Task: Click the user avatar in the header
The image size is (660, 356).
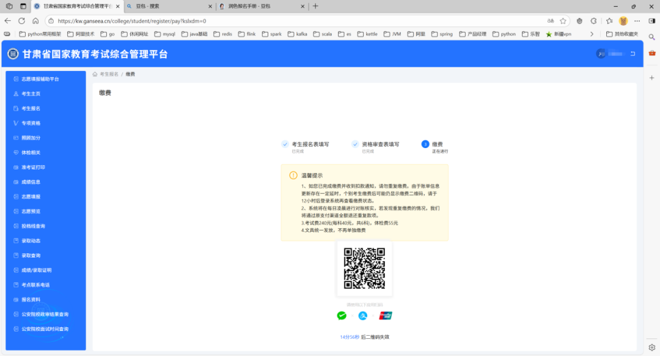Action: click(x=601, y=53)
